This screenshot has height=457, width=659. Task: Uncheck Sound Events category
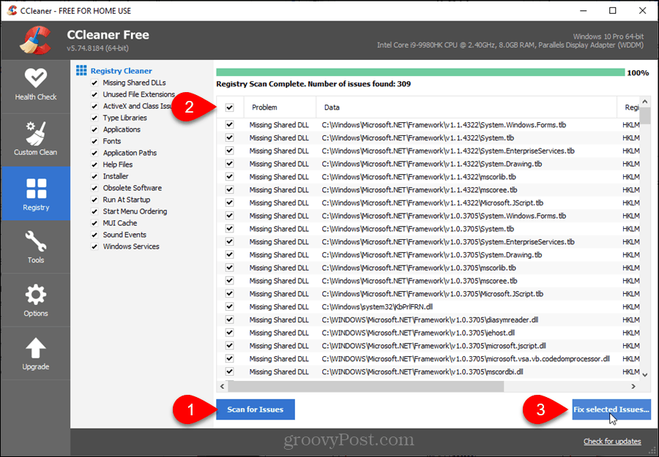[x=94, y=235]
